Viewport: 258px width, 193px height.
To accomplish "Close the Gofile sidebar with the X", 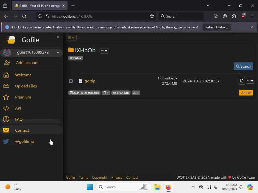I will pyautogui.click(x=58, y=37).
